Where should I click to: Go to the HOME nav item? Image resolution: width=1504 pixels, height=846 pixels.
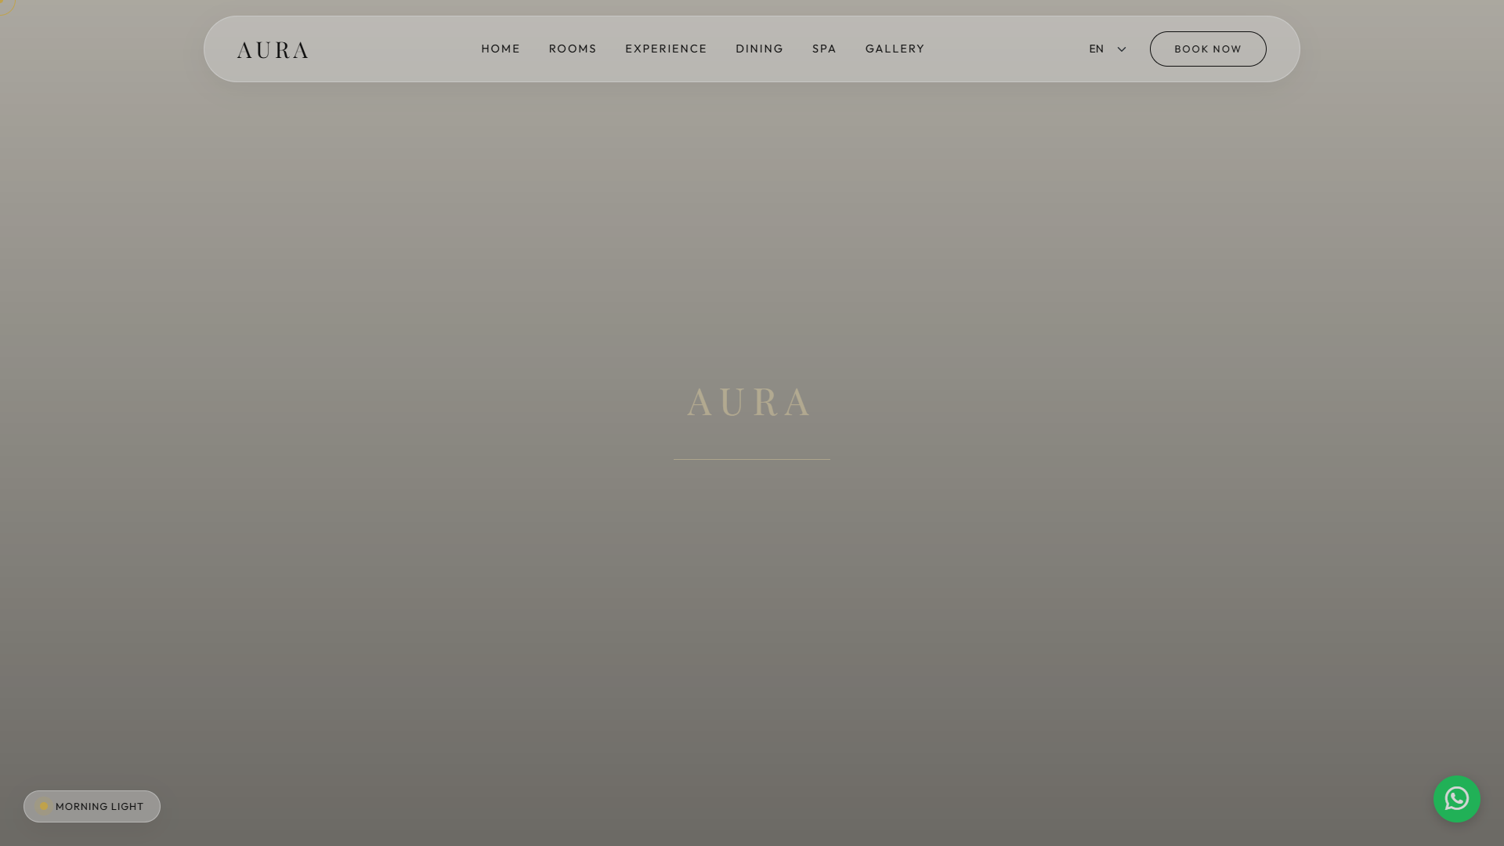[501, 49]
